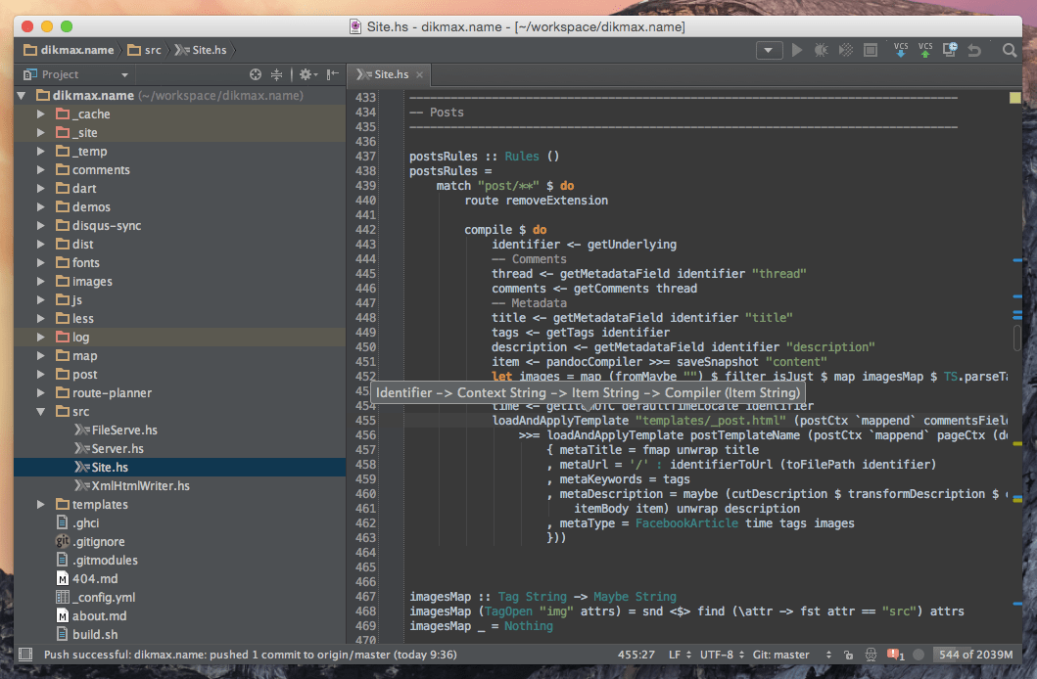
Task: Commit changes via the VCS up-arrow icon
Action: [924, 50]
